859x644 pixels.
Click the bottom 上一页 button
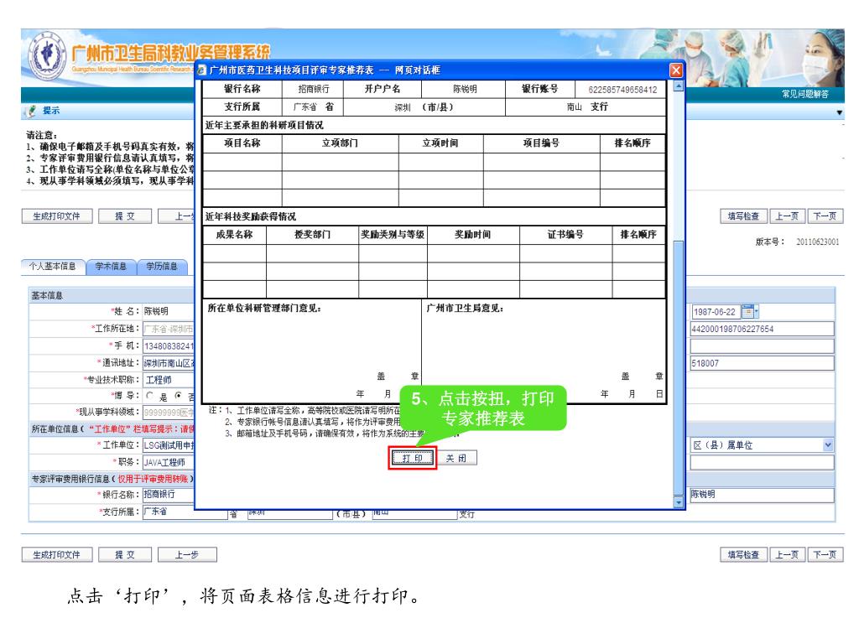(787, 555)
